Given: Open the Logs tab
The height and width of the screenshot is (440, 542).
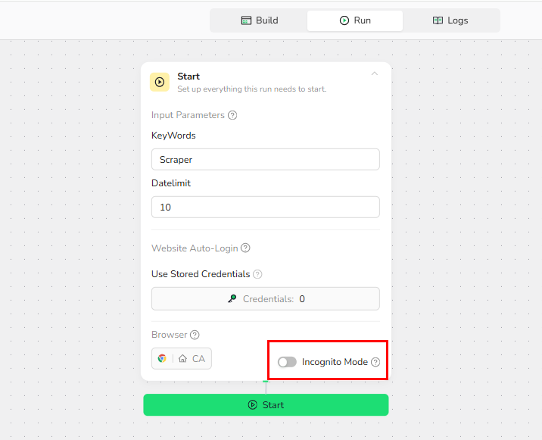Looking at the screenshot, I should coord(450,20).
